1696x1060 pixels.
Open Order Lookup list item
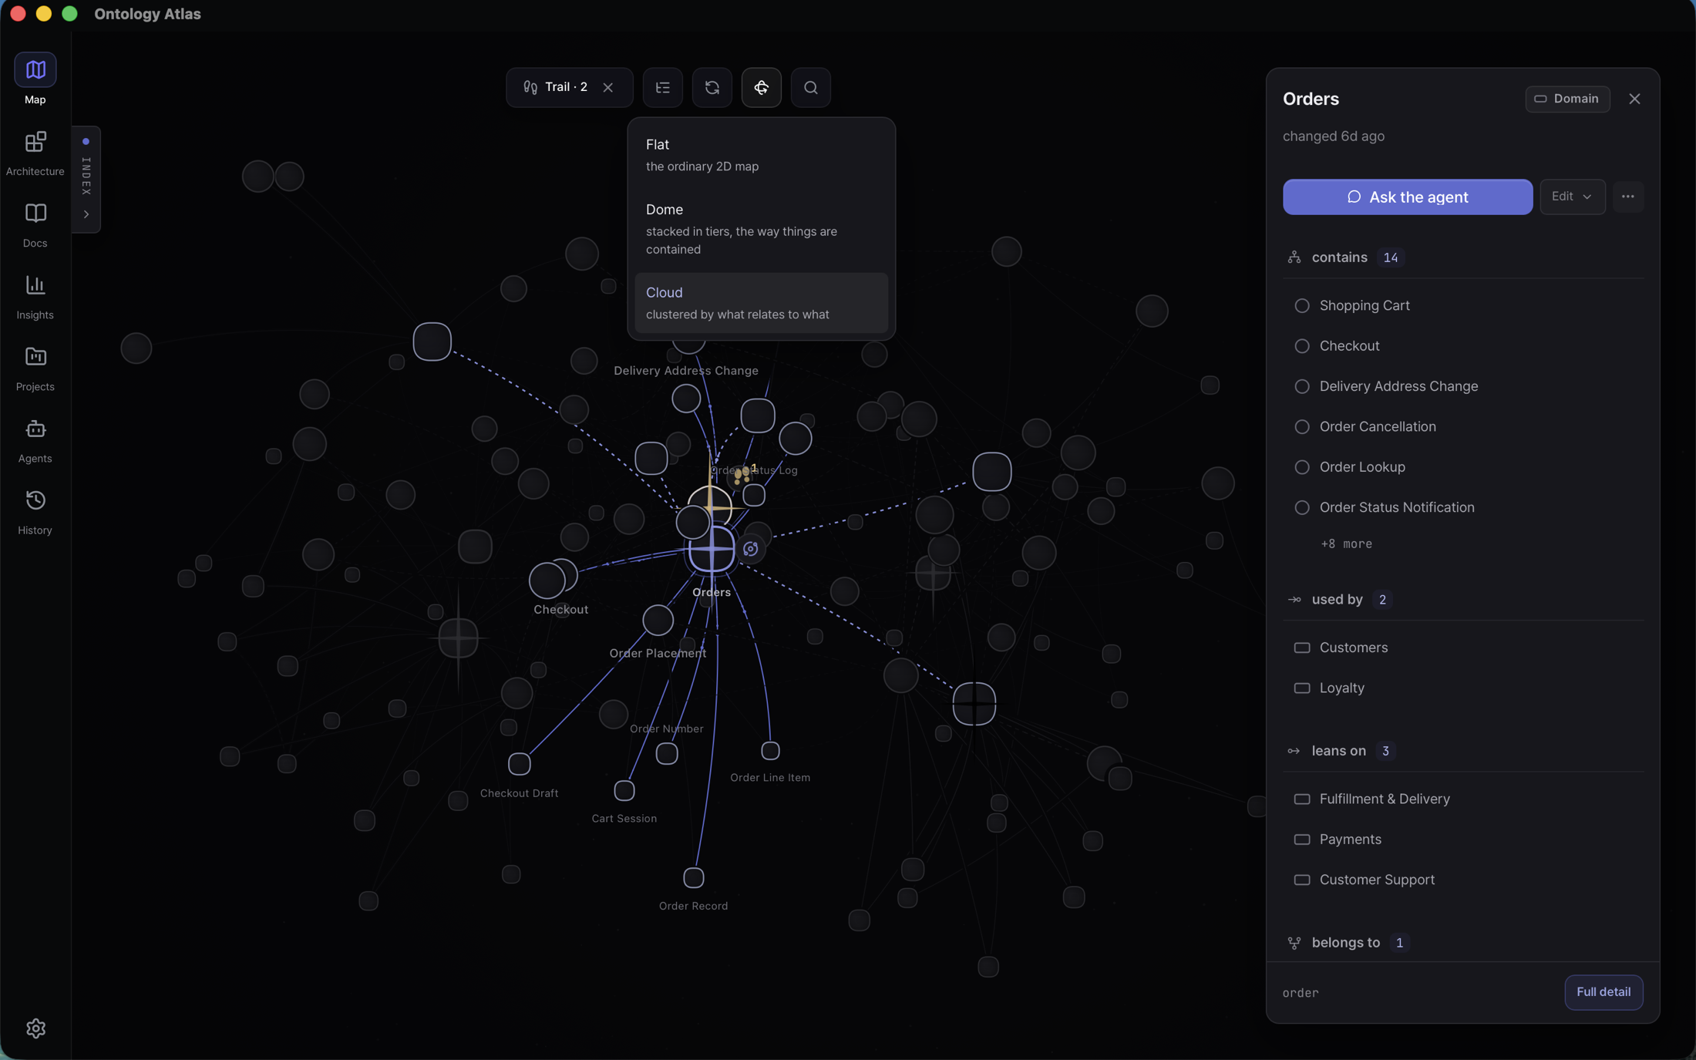(x=1463, y=466)
